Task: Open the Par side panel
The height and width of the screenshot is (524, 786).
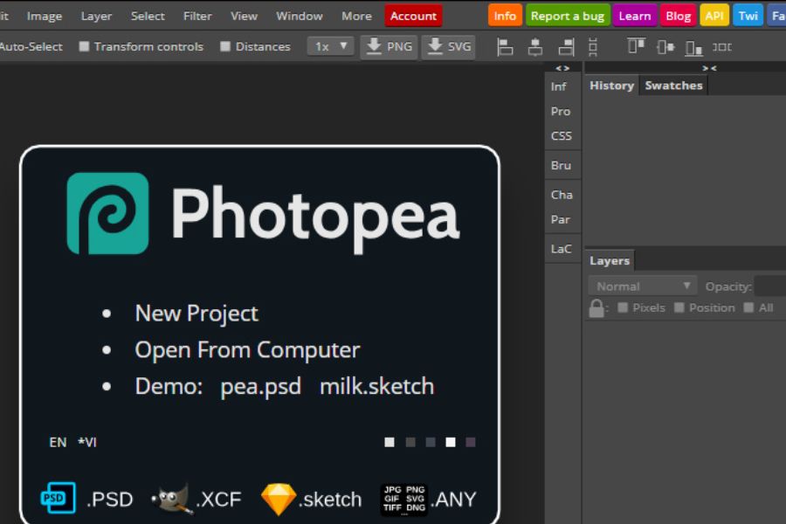Action: click(x=561, y=219)
